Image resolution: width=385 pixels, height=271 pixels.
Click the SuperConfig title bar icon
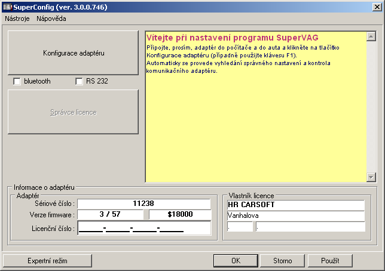click(x=7, y=7)
